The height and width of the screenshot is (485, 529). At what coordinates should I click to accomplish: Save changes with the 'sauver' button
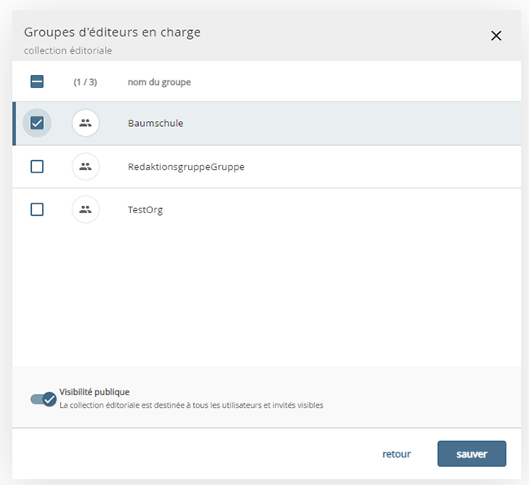[x=471, y=454]
